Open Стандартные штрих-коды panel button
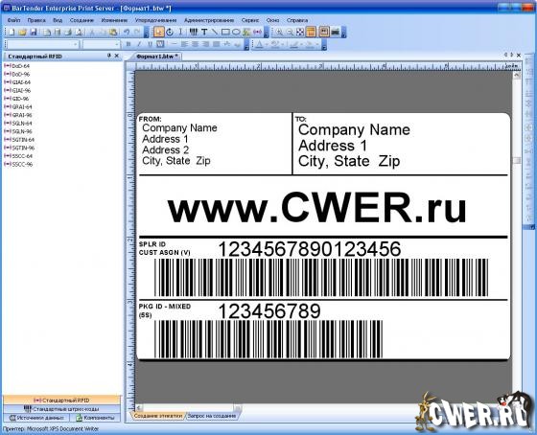The image size is (537, 435). pyautogui.click(x=62, y=408)
